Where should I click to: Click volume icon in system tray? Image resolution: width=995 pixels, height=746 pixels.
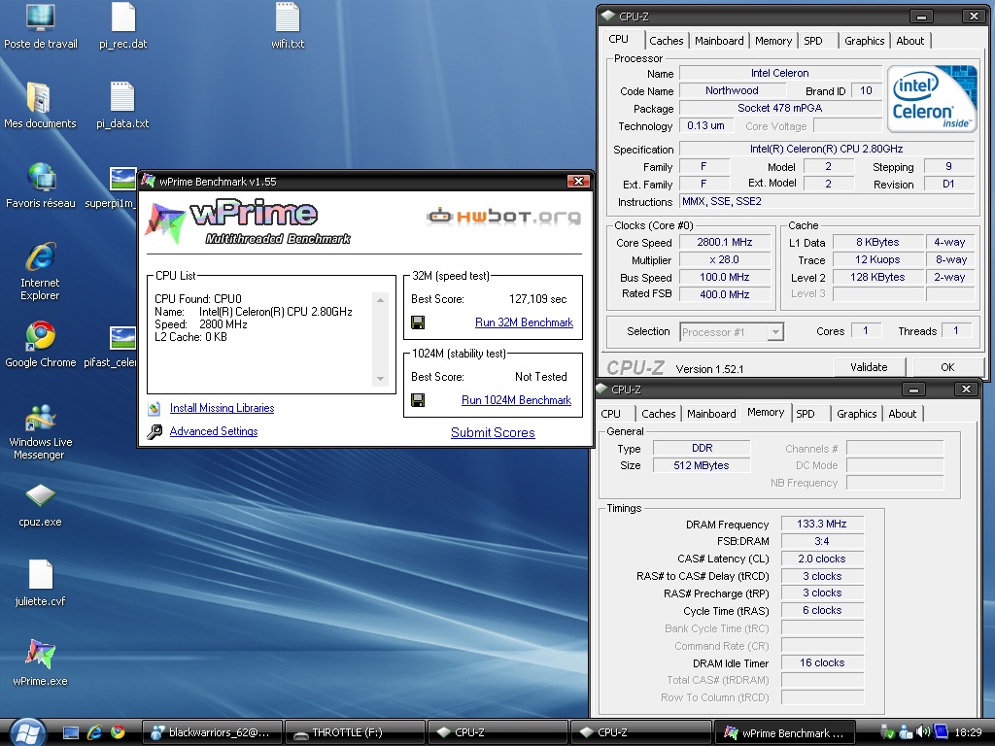[923, 732]
